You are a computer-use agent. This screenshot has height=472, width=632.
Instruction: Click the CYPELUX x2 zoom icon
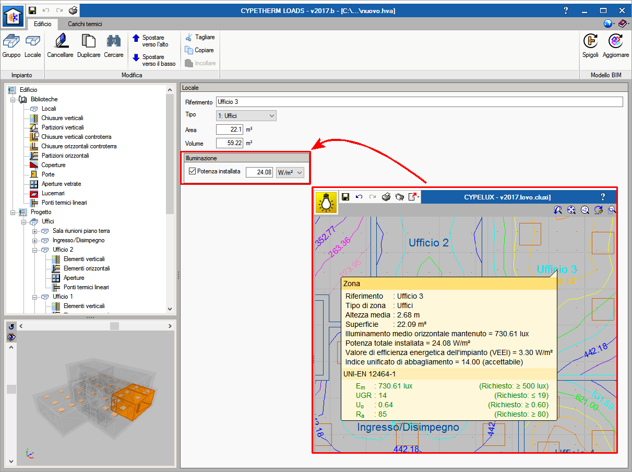coord(585,209)
